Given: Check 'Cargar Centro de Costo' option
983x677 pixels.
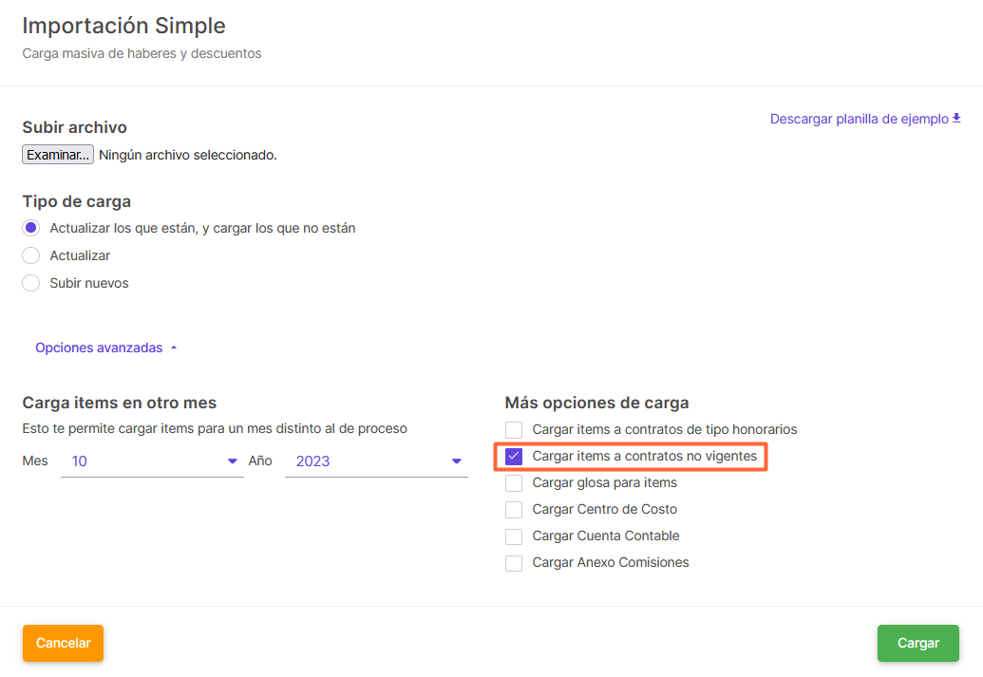Looking at the screenshot, I should pyautogui.click(x=514, y=510).
